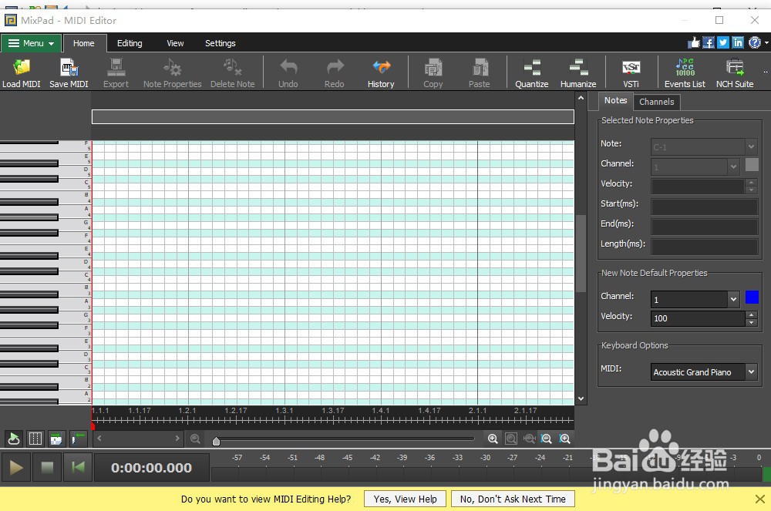Click the Start(ms) input field
Screen dimensions: 771x511
pyautogui.click(x=704, y=207)
